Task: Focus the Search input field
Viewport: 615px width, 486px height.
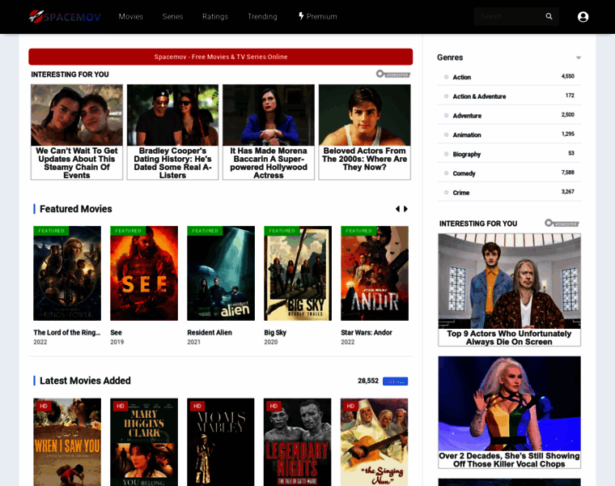Action: click(509, 16)
